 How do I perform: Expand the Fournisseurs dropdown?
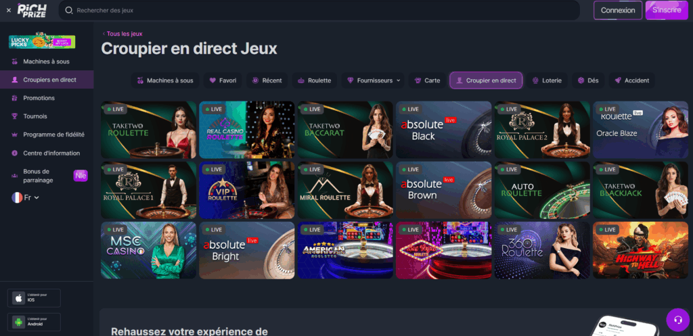point(373,80)
